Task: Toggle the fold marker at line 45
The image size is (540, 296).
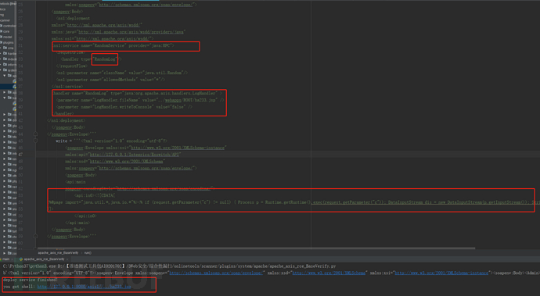Action: [x=35, y=141]
